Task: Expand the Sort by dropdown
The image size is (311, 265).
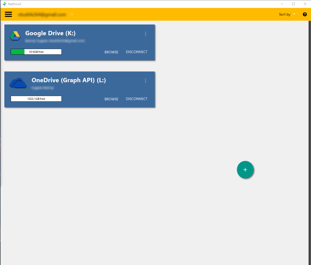Action: click(x=287, y=14)
